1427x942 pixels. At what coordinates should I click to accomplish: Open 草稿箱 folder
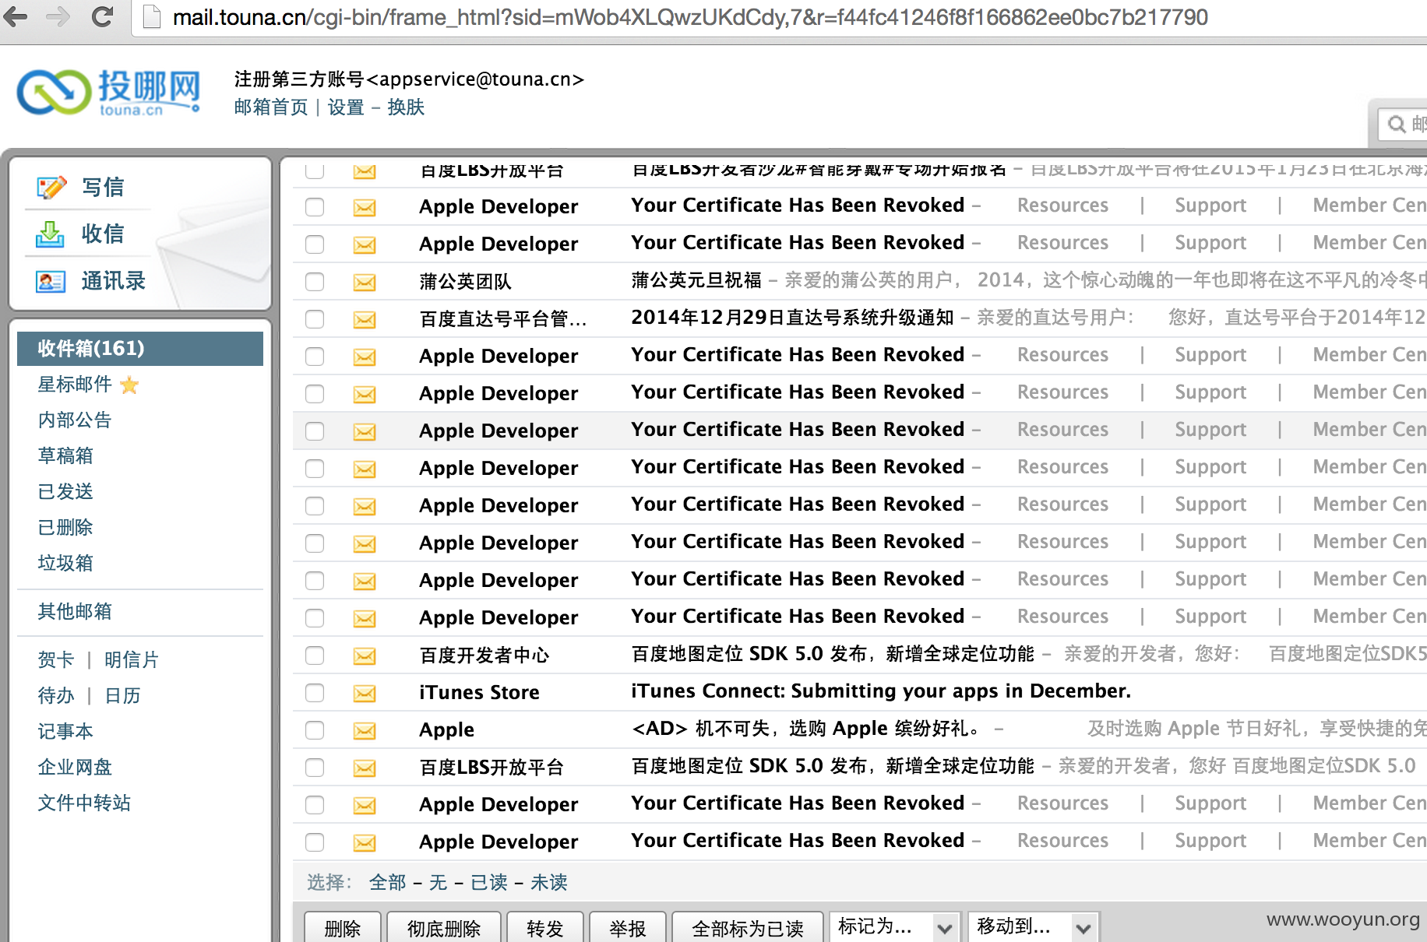tap(65, 455)
